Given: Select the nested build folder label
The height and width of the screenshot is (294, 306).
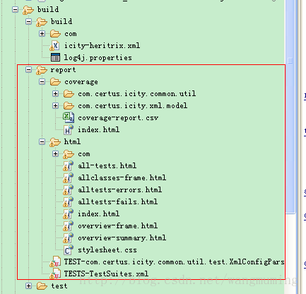Looking at the screenshot, I should [61, 21].
